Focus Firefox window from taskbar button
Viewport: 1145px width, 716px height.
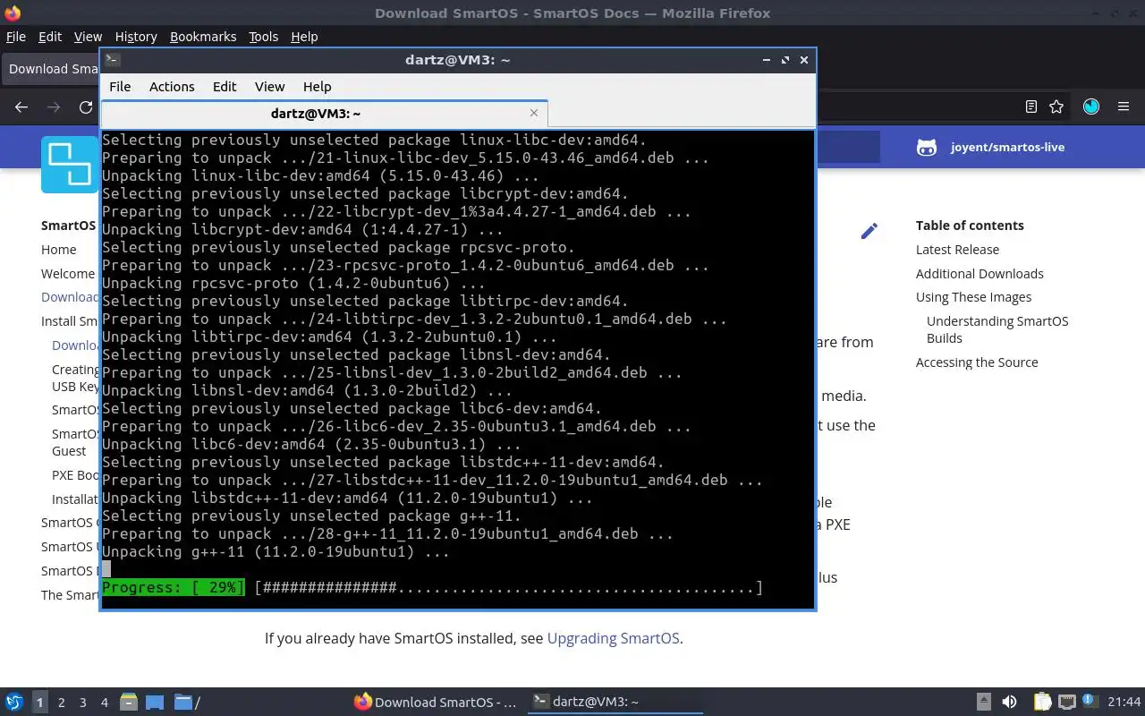[x=435, y=702]
